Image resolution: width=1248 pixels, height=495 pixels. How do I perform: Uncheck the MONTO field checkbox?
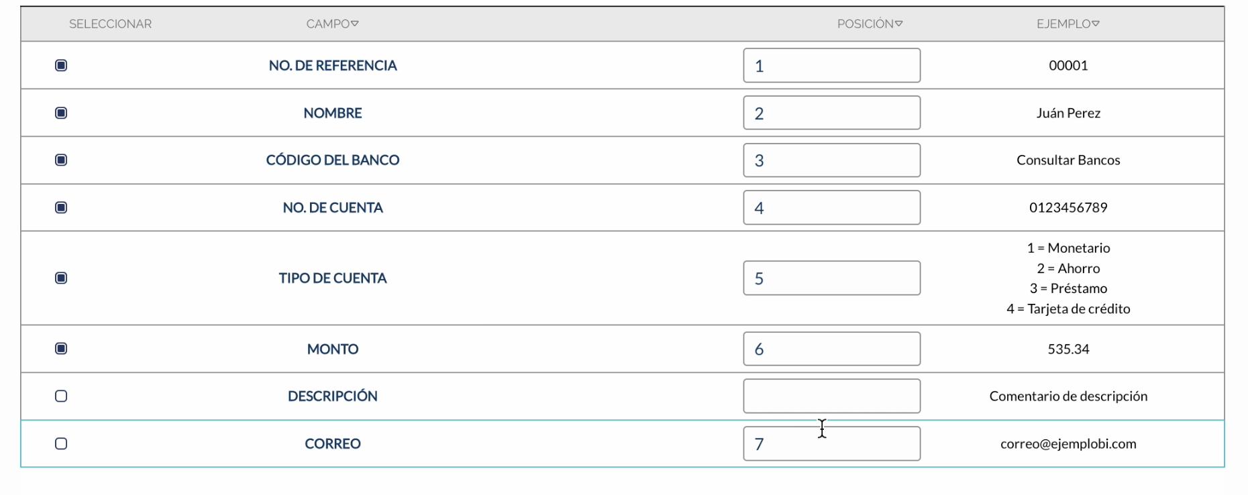click(x=61, y=349)
